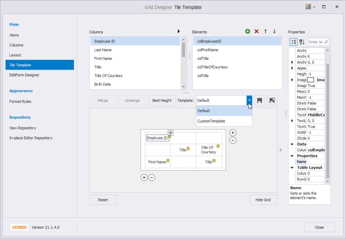The image size is (346, 239).
Task: Expand the side panel chevron right of designer
Action: [x=280, y=150]
